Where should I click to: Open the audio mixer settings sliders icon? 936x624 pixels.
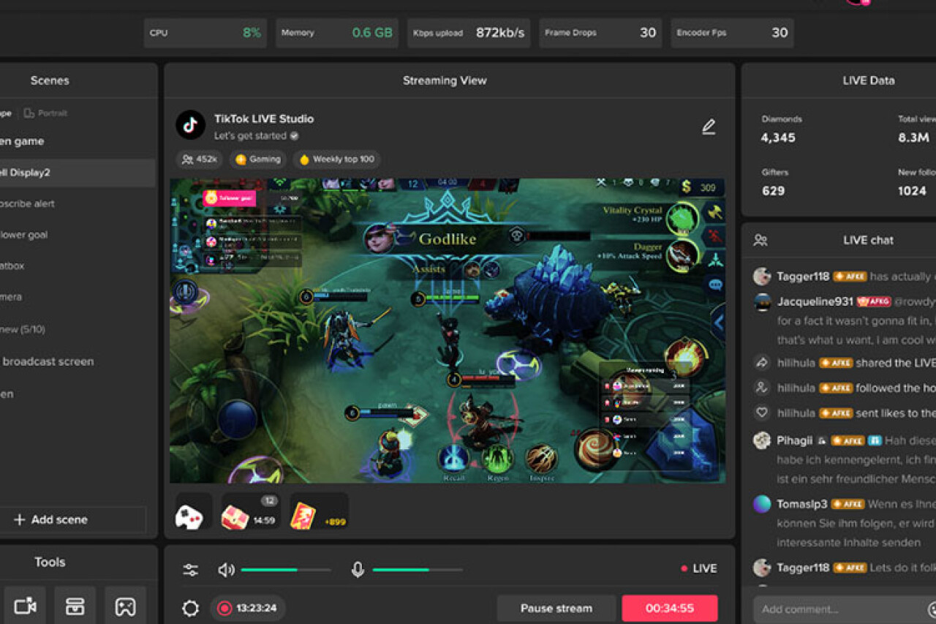(x=191, y=570)
